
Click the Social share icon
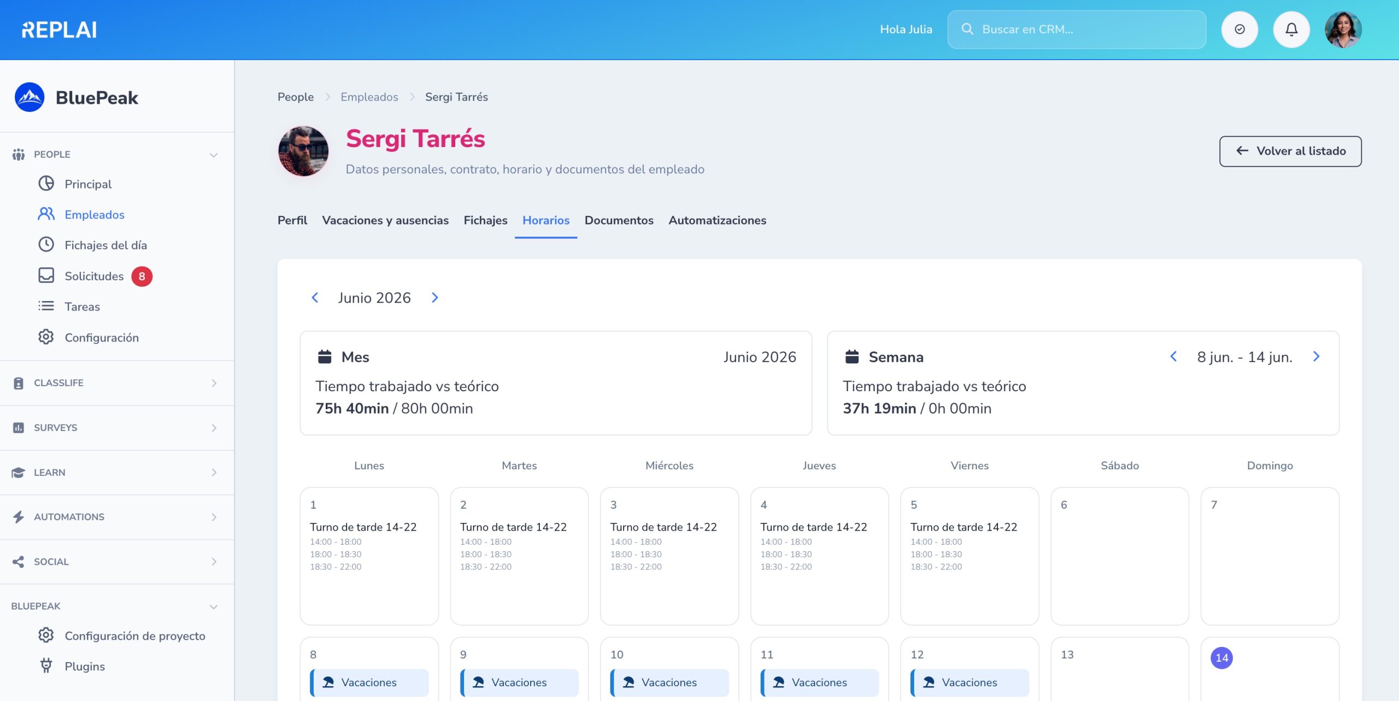[19, 562]
